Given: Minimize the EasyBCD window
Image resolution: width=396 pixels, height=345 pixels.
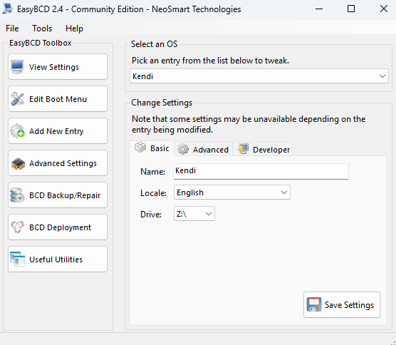Looking at the screenshot, I should [x=319, y=9].
